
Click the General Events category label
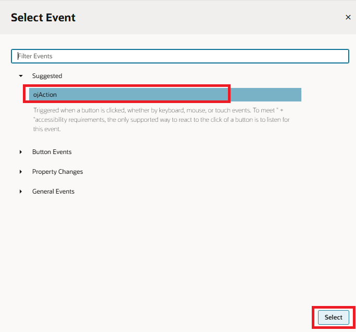53,191
